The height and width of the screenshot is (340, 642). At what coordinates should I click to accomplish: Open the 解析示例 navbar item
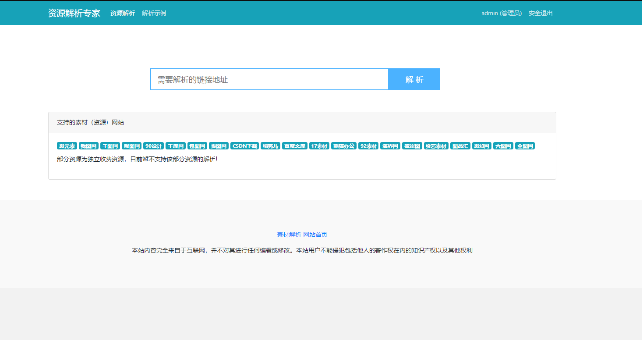(154, 13)
